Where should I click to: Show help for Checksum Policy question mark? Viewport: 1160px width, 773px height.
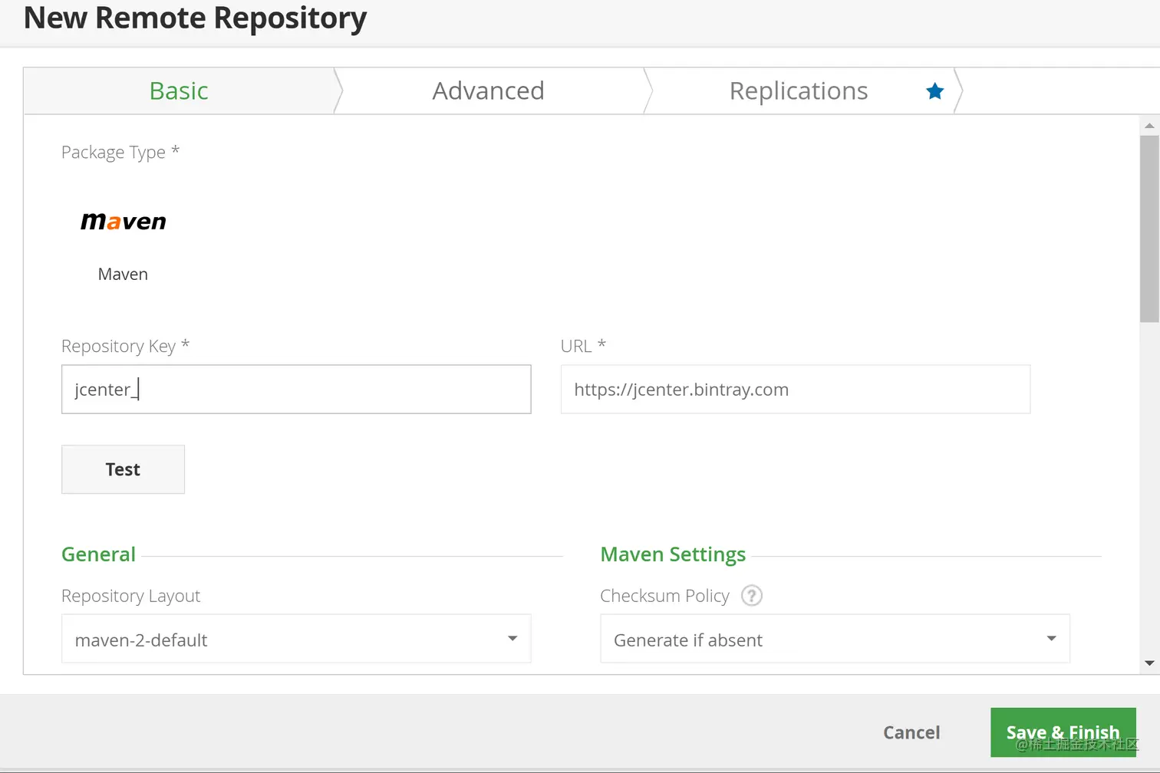click(752, 596)
